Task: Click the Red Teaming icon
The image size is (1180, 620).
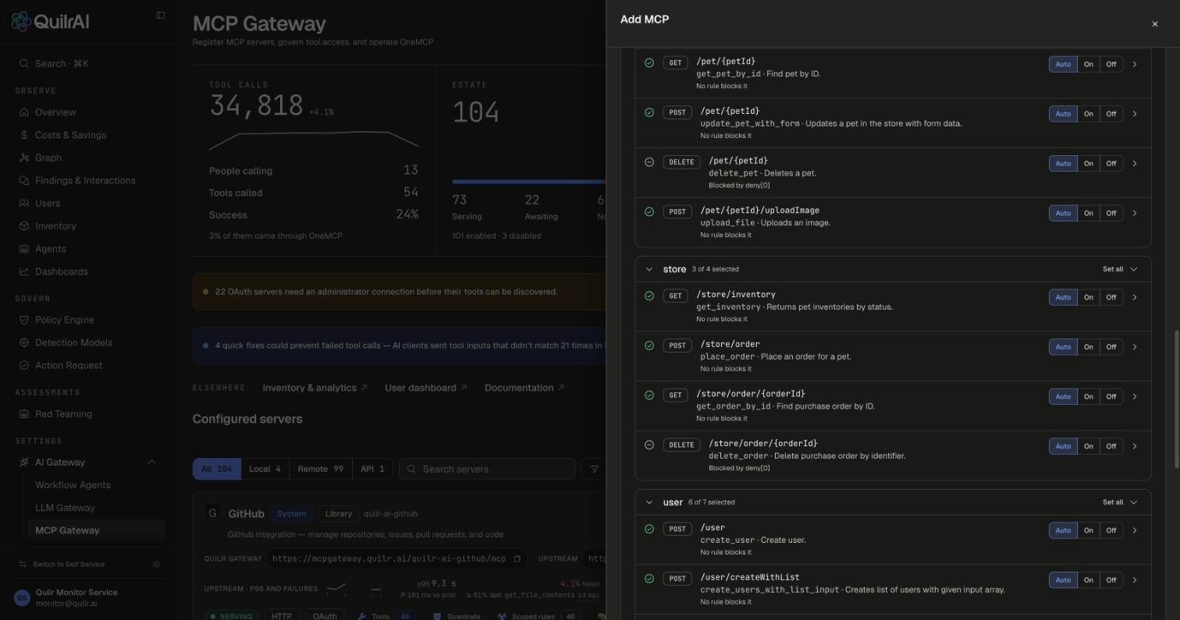Action: click(24, 414)
